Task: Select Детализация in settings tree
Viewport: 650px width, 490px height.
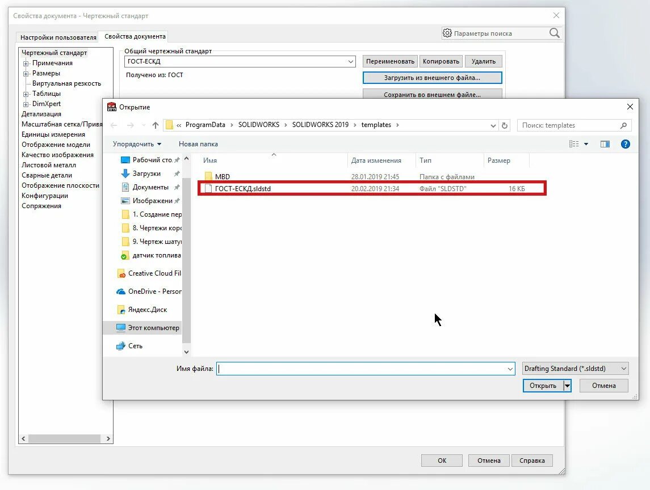Action: [41, 114]
